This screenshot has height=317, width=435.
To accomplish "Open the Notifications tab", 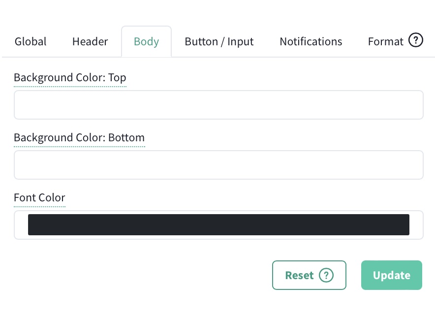I will (x=311, y=41).
